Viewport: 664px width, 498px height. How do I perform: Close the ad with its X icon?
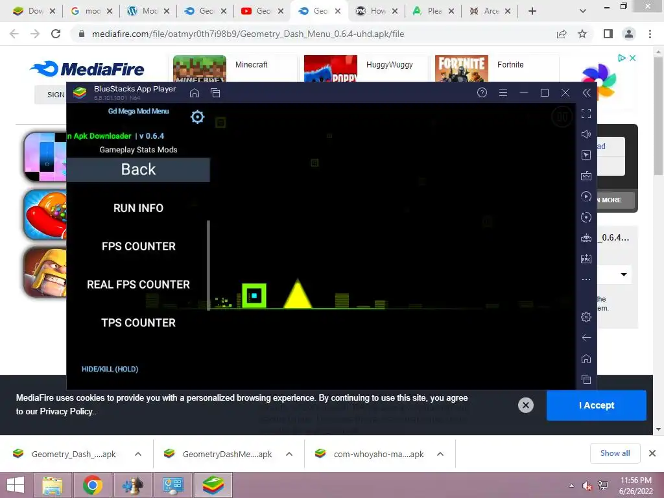coord(633,58)
